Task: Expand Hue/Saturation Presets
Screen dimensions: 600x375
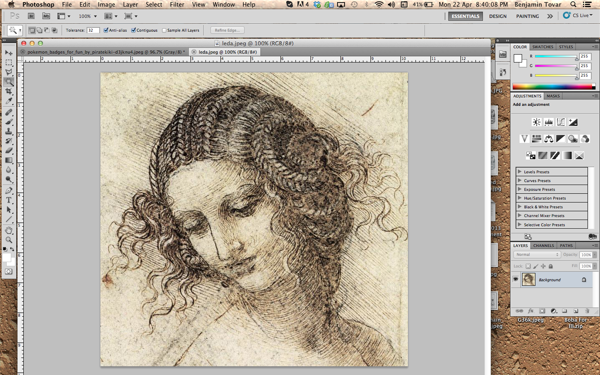Action: pyautogui.click(x=520, y=198)
